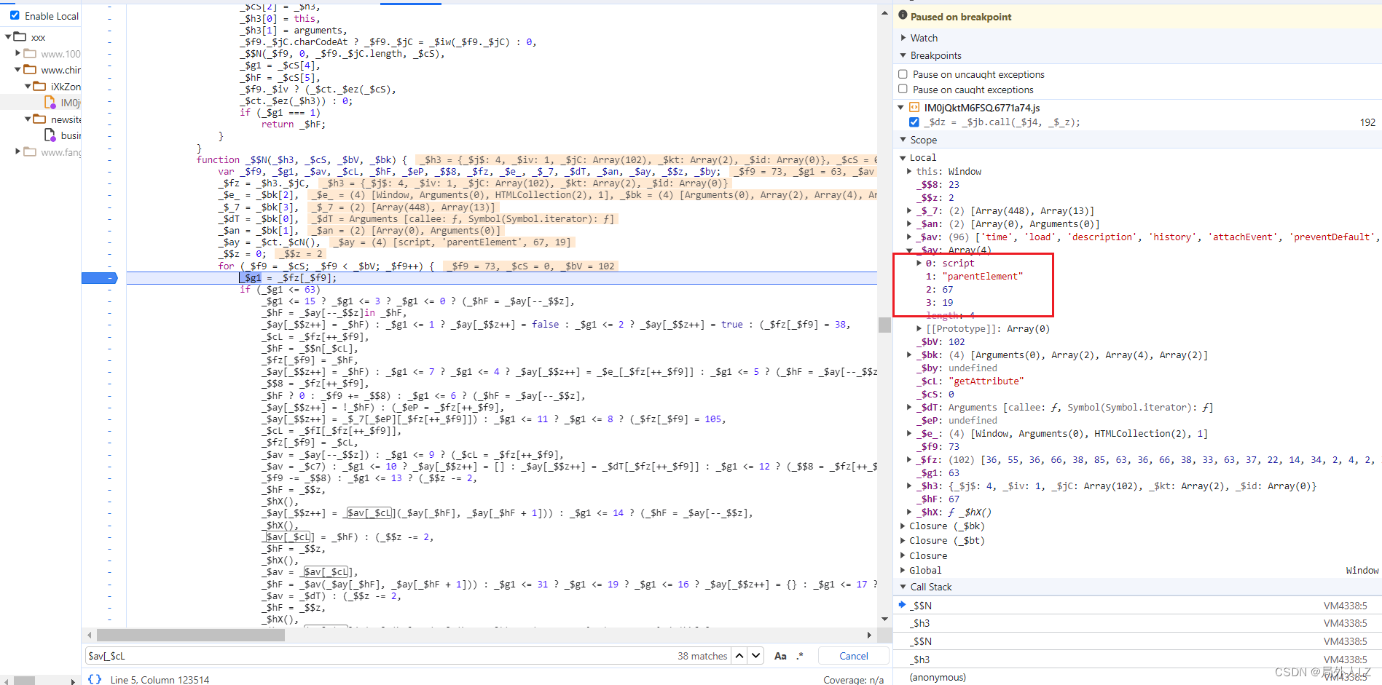Toggle regular expression search option
The width and height of the screenshot is (1382, 685).
(800, 656)
